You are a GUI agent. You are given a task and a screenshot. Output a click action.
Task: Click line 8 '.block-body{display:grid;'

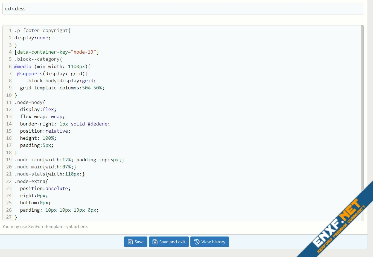click(61, 81)
